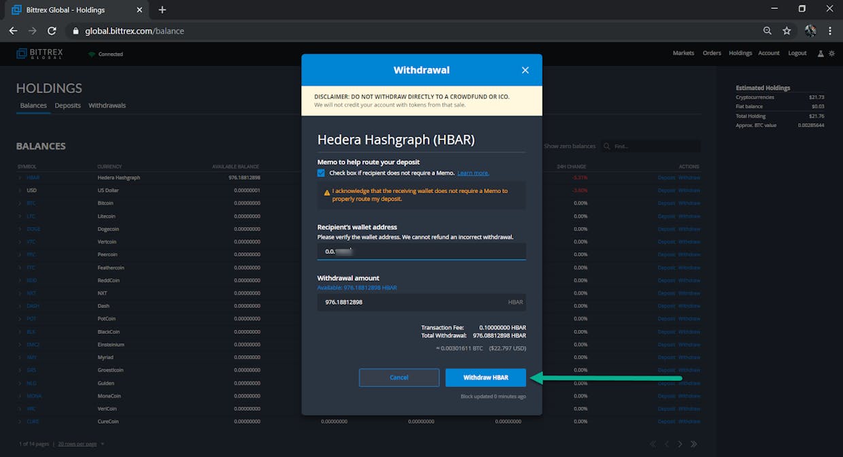The image size is (843, 457).
Task: Reload the page with refresh icon
Action: [52, 31]
